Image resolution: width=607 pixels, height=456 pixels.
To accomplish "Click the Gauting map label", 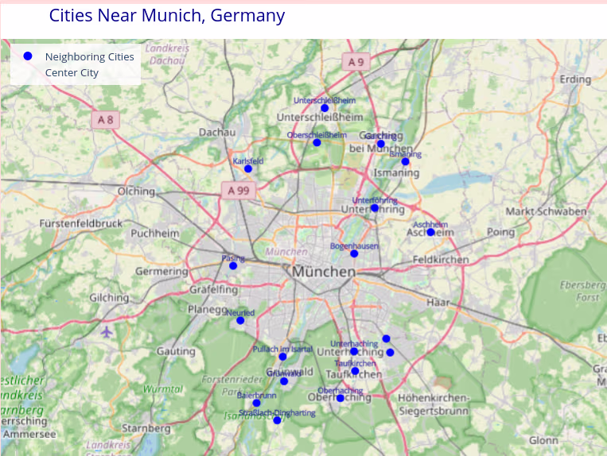I will coord(176,351).
